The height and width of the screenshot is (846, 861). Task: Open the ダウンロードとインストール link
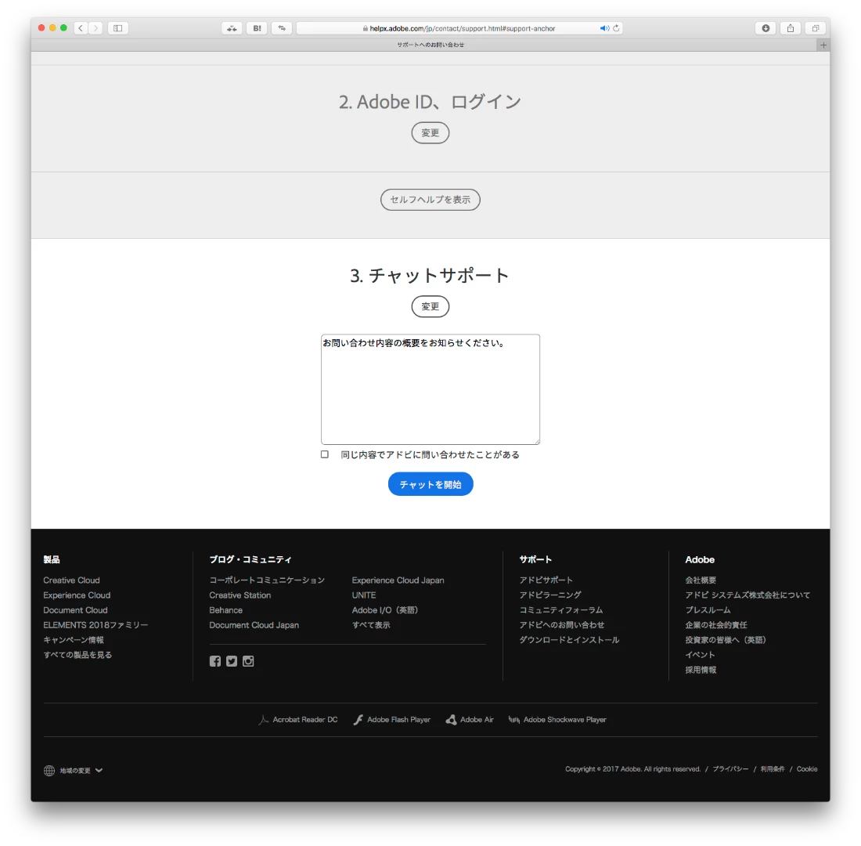(x=569, y=640)
